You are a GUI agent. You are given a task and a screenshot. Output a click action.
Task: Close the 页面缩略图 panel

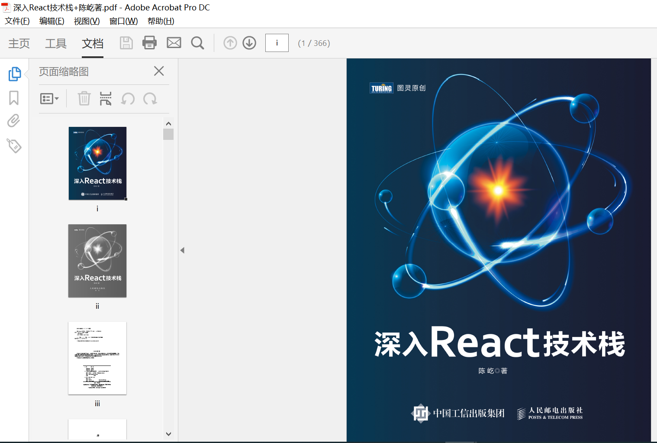(159, 71)
